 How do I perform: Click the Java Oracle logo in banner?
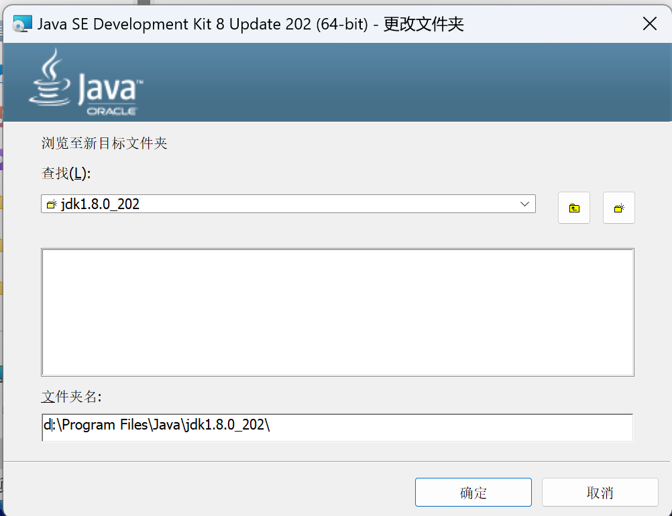coord(86,82)
